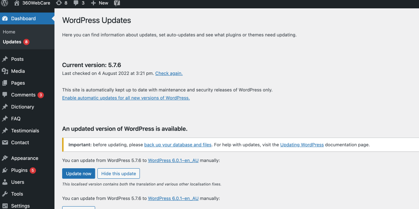Click the New menu in the admin bar
This screenshot has width=419, height=209.
tap(100, 3)
